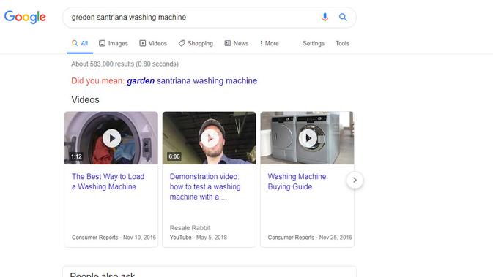
Task: Open the Tools options
Action: click(x=342, y=43)
